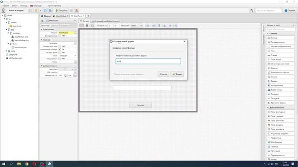298x167 pixels.
Task: Add the Индикатор загрузки component
Action: click(280, 134)
